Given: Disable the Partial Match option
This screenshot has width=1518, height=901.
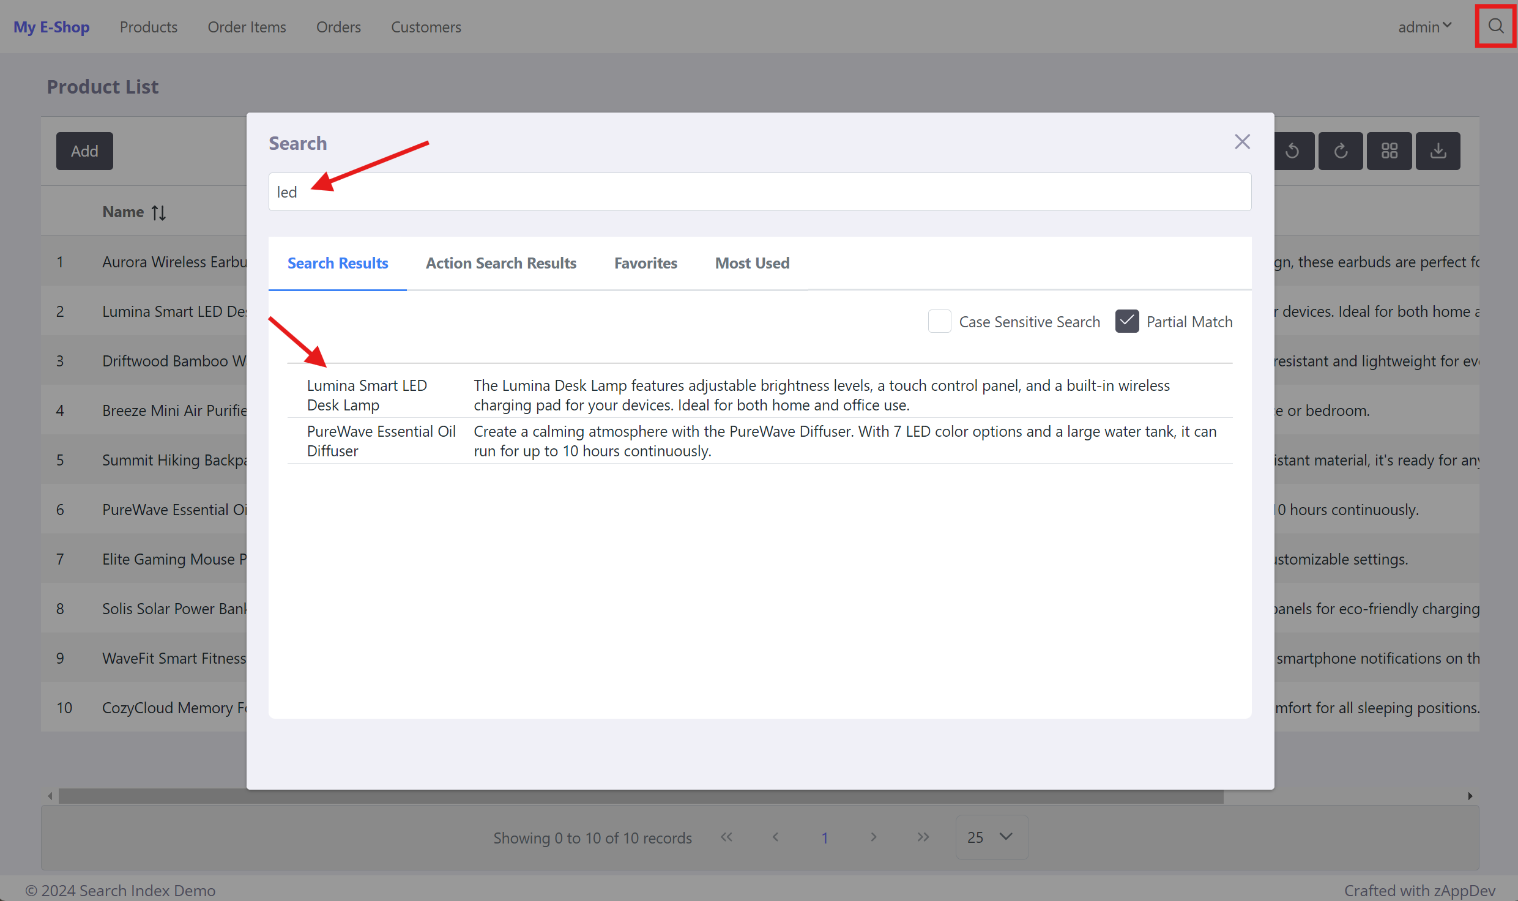Looking at the screenshot, I should point(1127,321).
